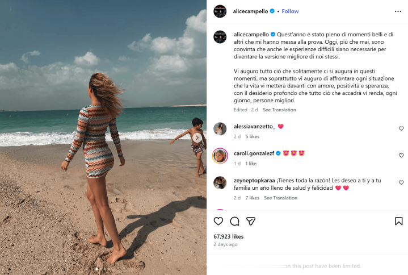Share the post via paper plane icon
408x275 pixels.
pyautogui.click(x=251, y=221)
